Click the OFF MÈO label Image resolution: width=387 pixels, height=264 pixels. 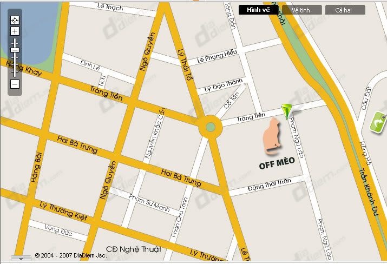(x=277, y=163)
